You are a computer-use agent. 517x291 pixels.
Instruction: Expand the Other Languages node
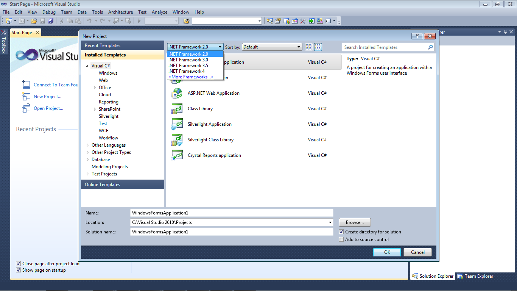(88, 145)
